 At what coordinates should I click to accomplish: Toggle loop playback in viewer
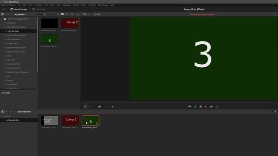tap(217, 107)
